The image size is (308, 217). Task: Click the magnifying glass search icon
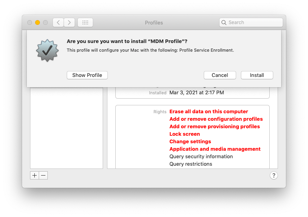224,22
